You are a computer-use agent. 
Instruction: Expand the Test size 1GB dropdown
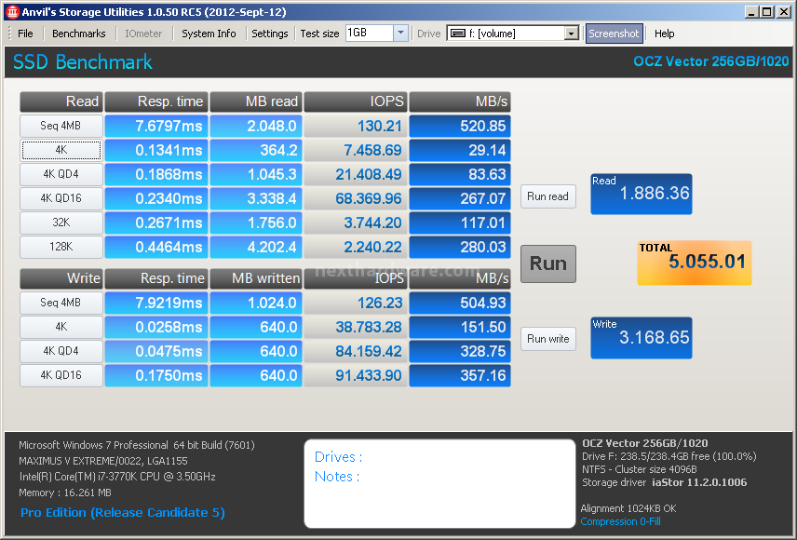point(400,33)
